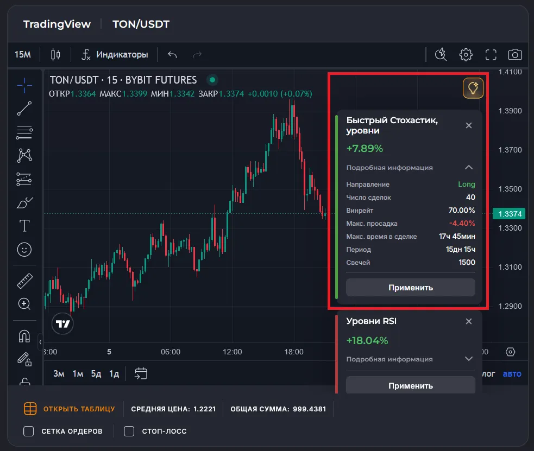Viewport: 534px width, 451px height.
Task: Select the ruler measure tool
Action: coord(24,281)
